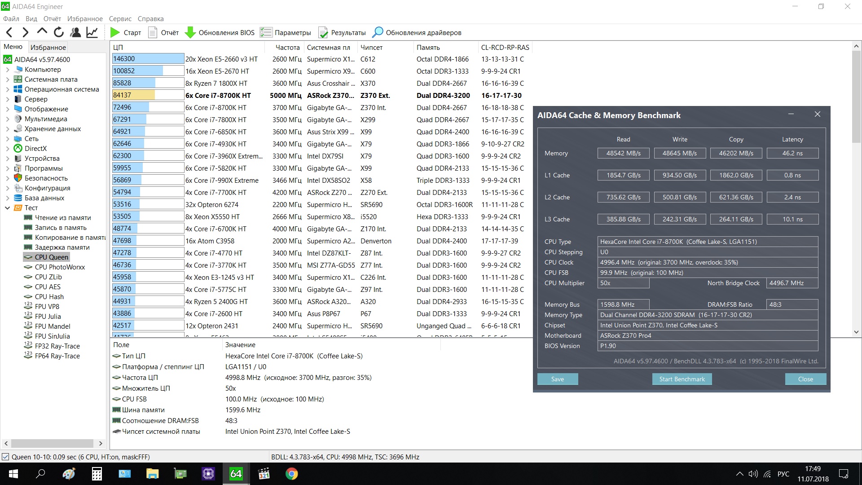
Task: Click the refresh arrow toolbar icon
Action: 59,32
